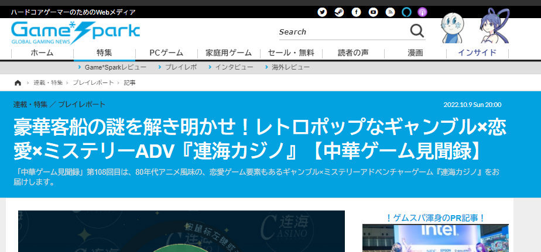541x252 pixels.
Task: Click the article summary starting 「中華ゲーム見聞録」第108回目は
Action: tap(258, 177)
